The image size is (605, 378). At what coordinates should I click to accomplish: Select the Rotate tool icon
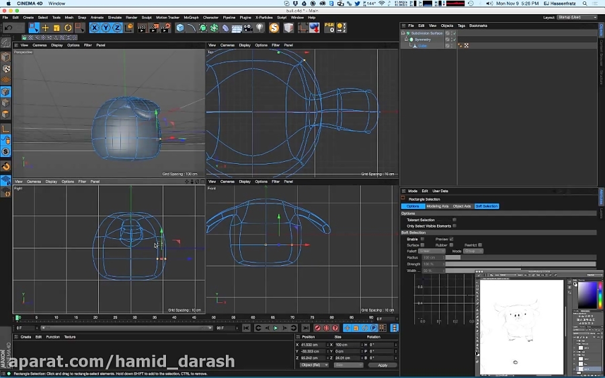coord(68,28)
